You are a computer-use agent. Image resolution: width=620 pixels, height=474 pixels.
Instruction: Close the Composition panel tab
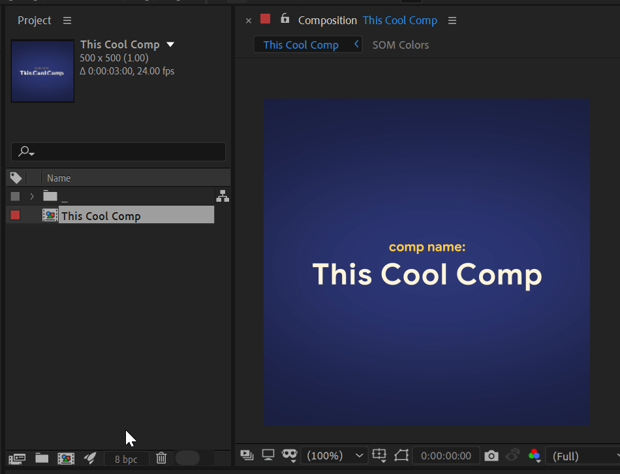point(248,21)
